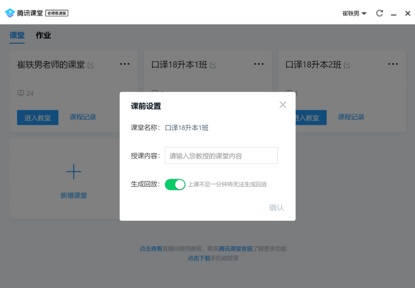The height and width of the screenshot is (288, 415).
Task: Open more options for 崔轶男老师的课堂
Action: point(125,64)
